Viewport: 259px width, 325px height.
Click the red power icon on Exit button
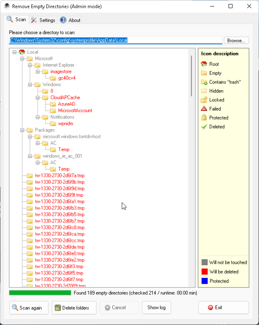coord(210,307)
